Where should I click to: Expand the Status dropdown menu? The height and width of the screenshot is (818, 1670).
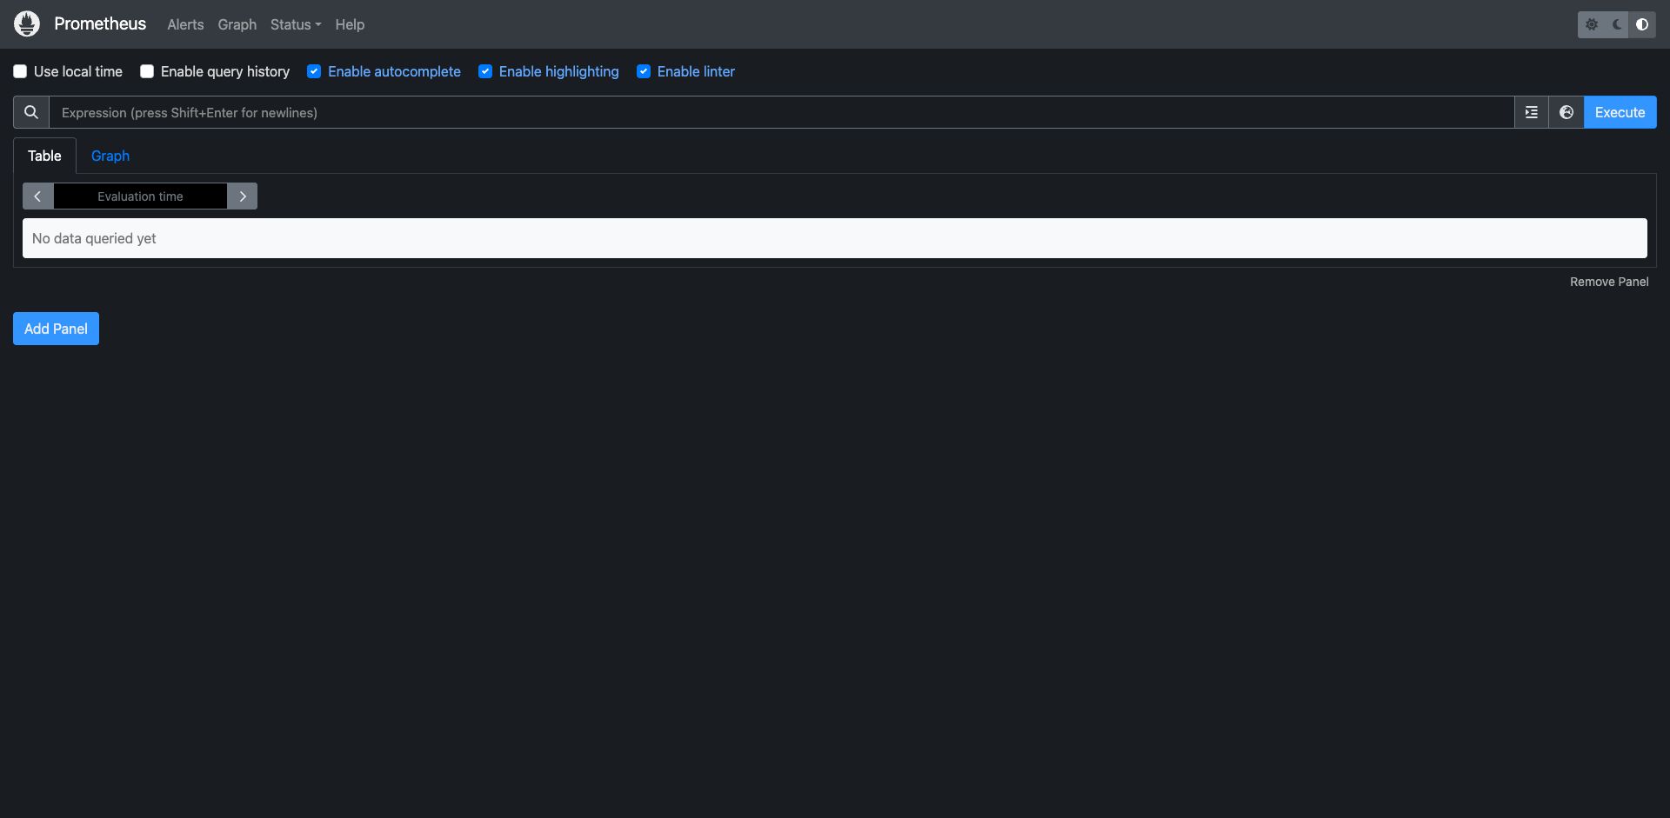pos(295,24)
